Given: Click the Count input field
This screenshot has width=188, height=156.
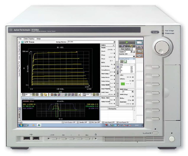Looking at the screenshot, I should coord(127,52).
